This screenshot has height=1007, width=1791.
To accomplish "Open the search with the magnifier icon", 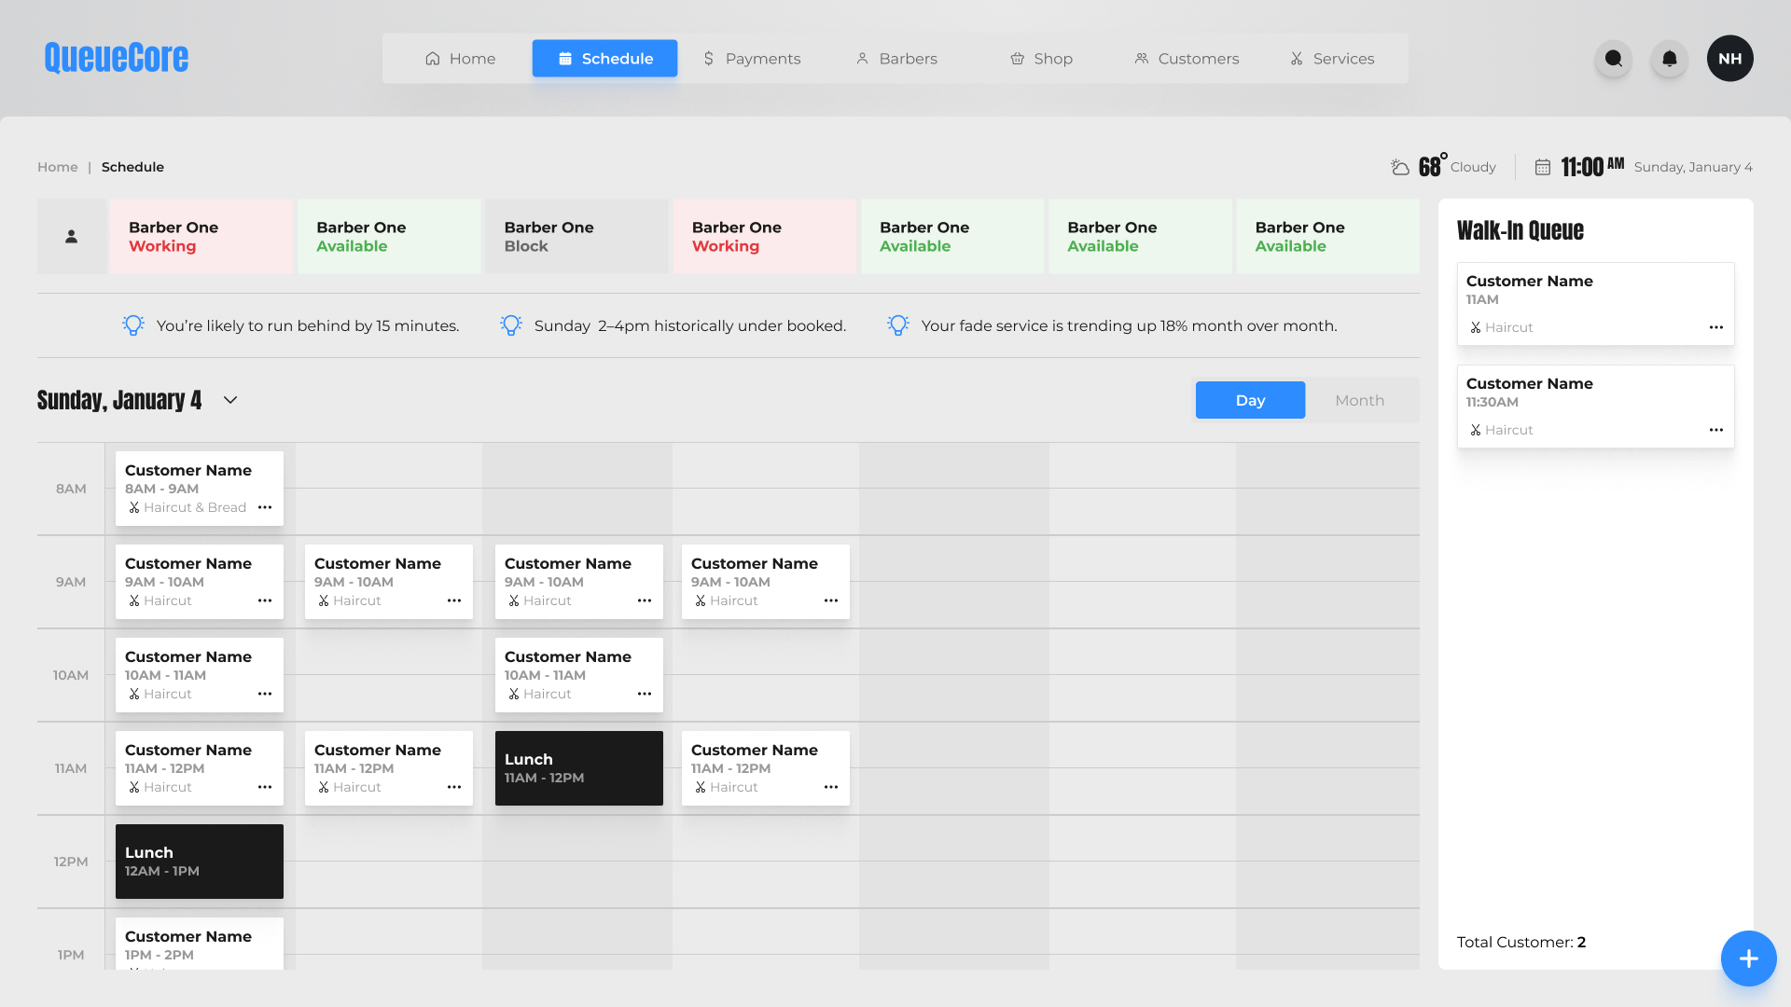I will pyautogui.click(x=1614, y=58).
